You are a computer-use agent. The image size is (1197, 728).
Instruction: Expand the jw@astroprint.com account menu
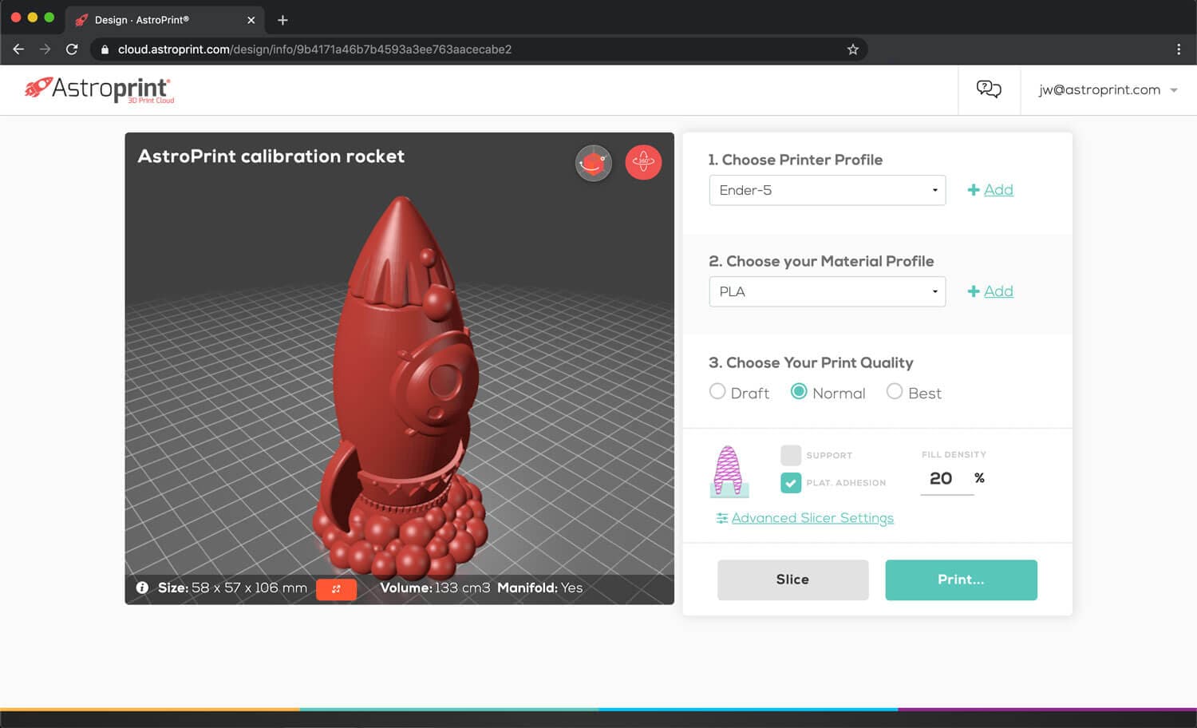[1108, 90]
